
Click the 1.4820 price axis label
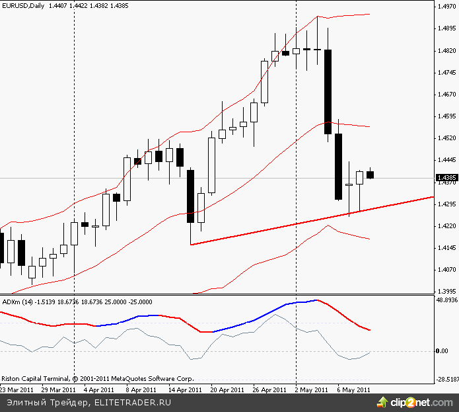[x=446, y=50]
